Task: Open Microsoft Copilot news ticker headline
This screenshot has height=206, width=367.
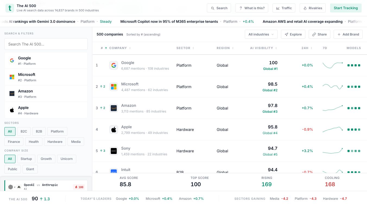Action: (169, 21)
